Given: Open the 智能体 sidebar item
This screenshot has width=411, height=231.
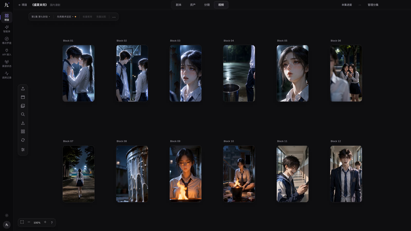Looking at the screenshot, I should point(7,29).
